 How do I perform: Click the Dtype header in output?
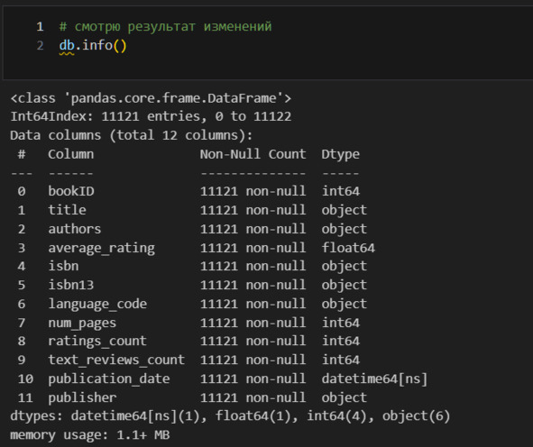[341, 154]
